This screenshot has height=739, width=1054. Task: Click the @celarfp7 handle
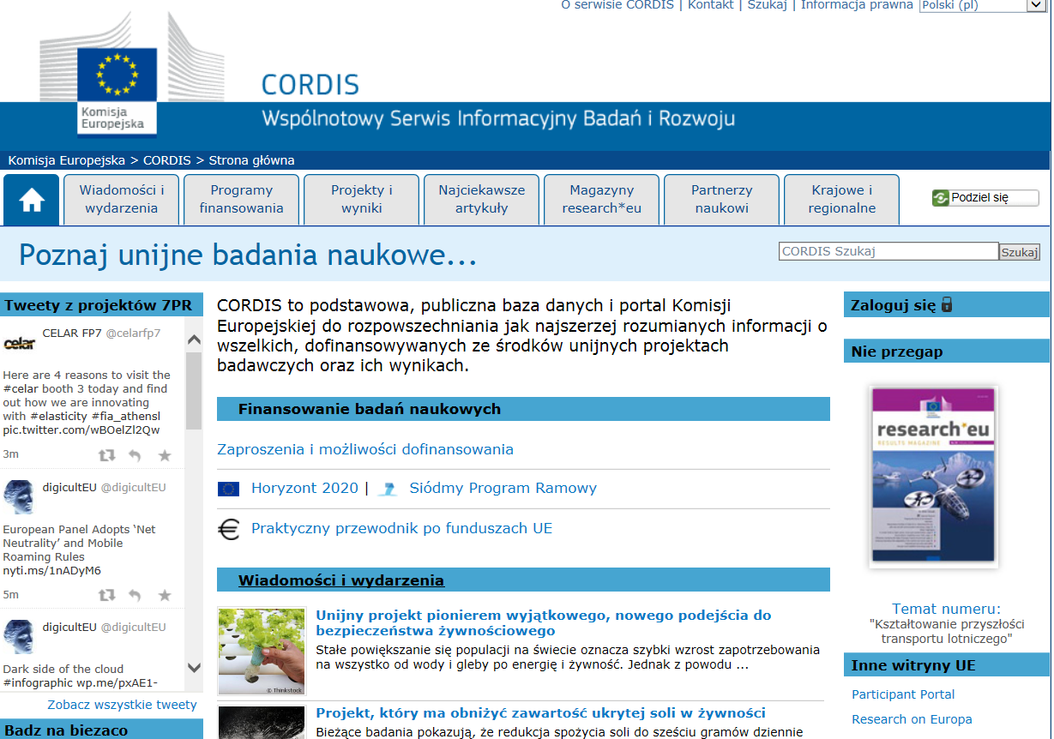(x=133, y=333)
